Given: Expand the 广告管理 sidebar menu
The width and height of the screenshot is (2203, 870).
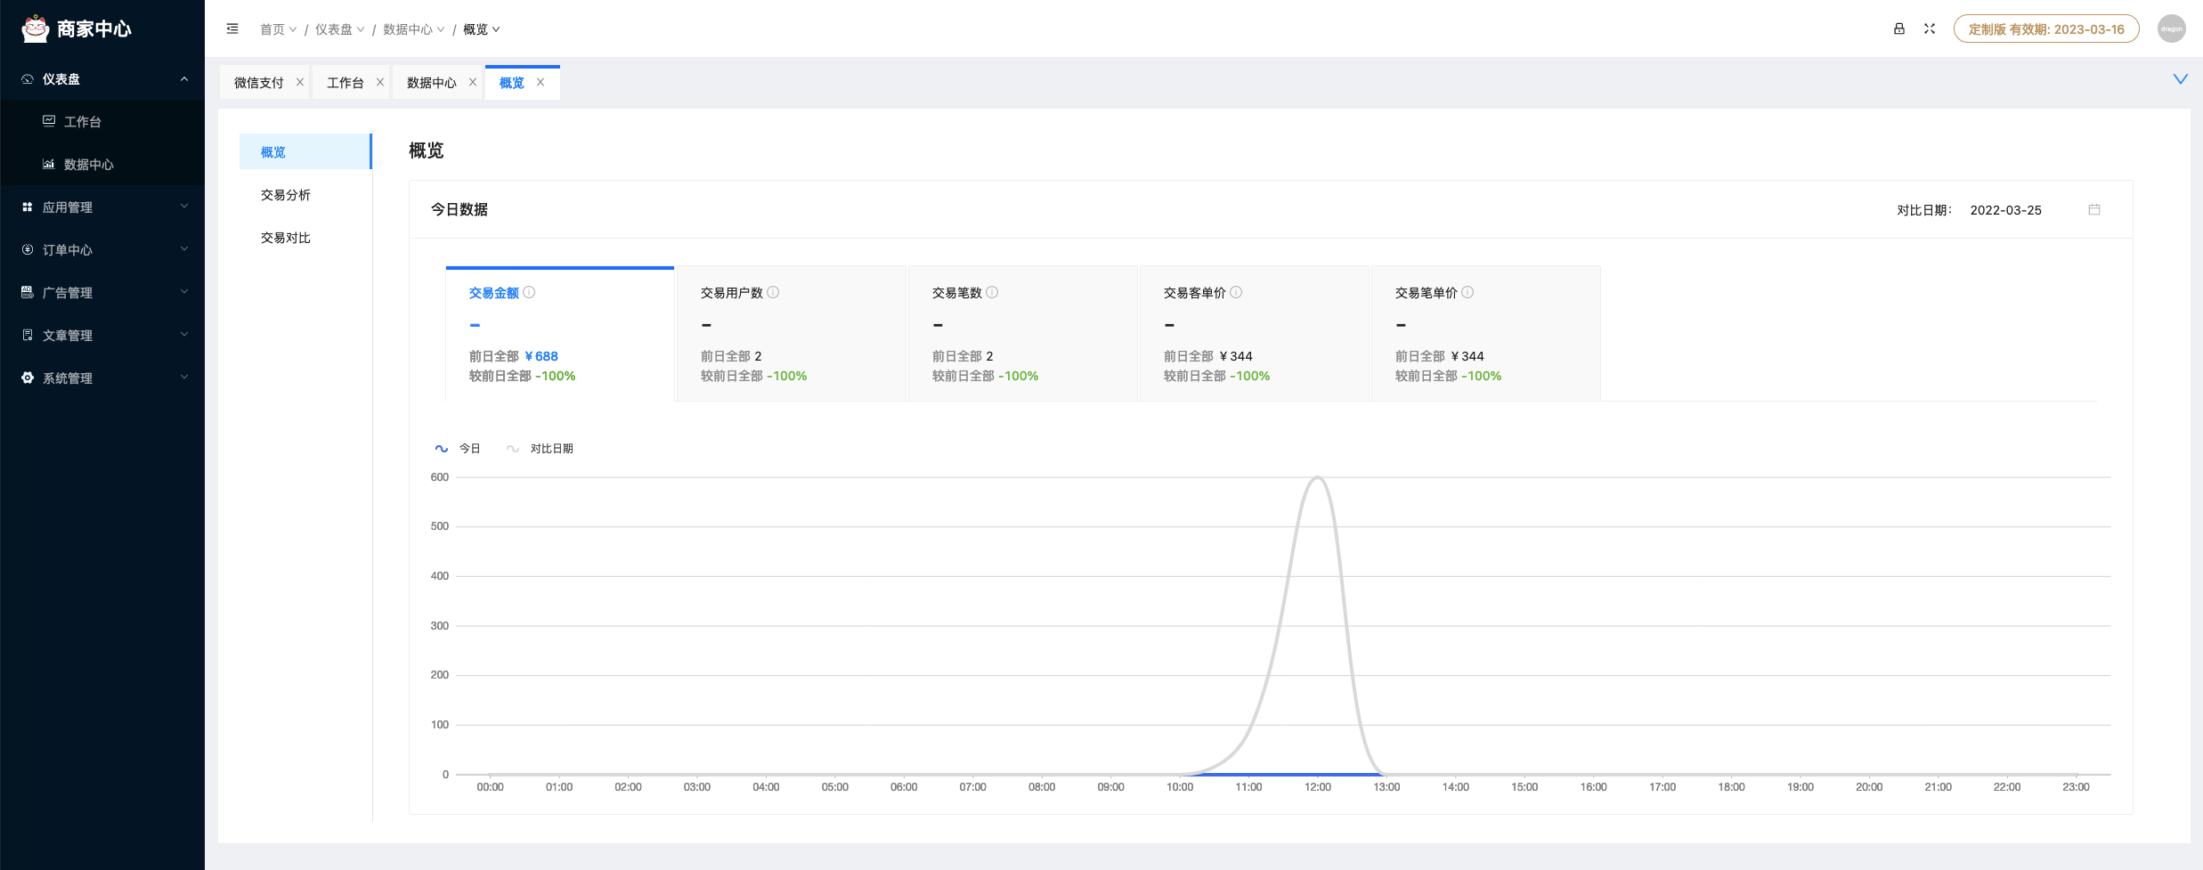Looking at the screenshot, I should point(184,292).
